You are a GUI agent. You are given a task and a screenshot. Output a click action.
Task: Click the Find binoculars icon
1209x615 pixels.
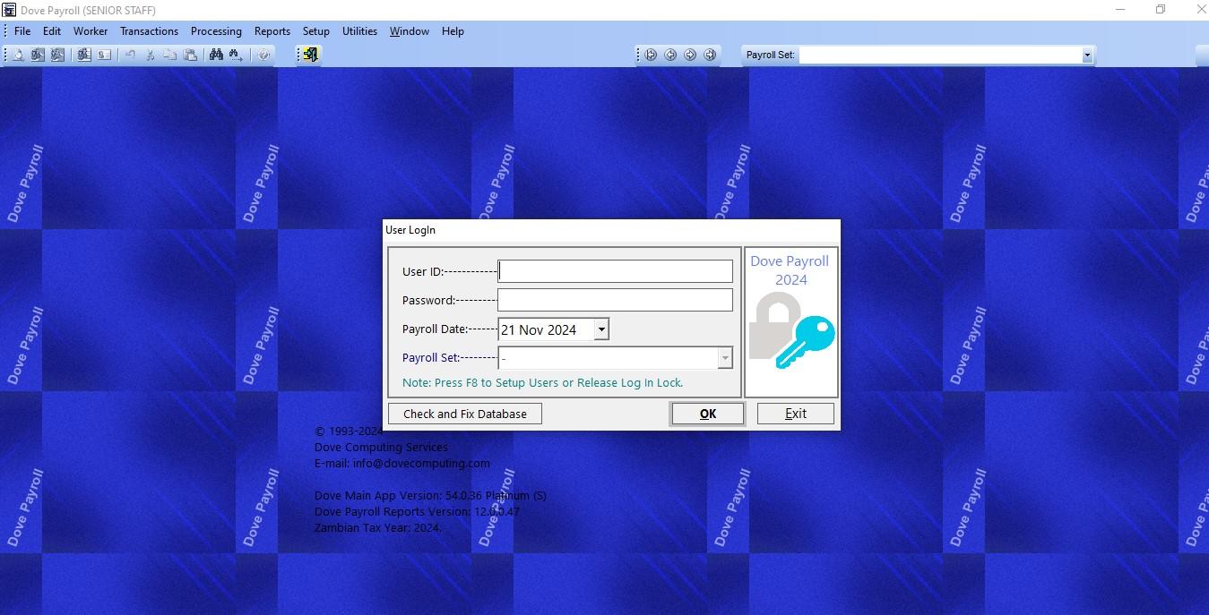(x=216, y=55)
